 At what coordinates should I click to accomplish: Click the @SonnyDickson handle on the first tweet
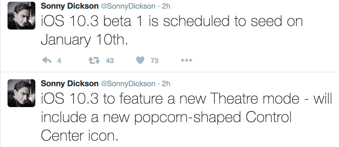(x=128, y=6)
